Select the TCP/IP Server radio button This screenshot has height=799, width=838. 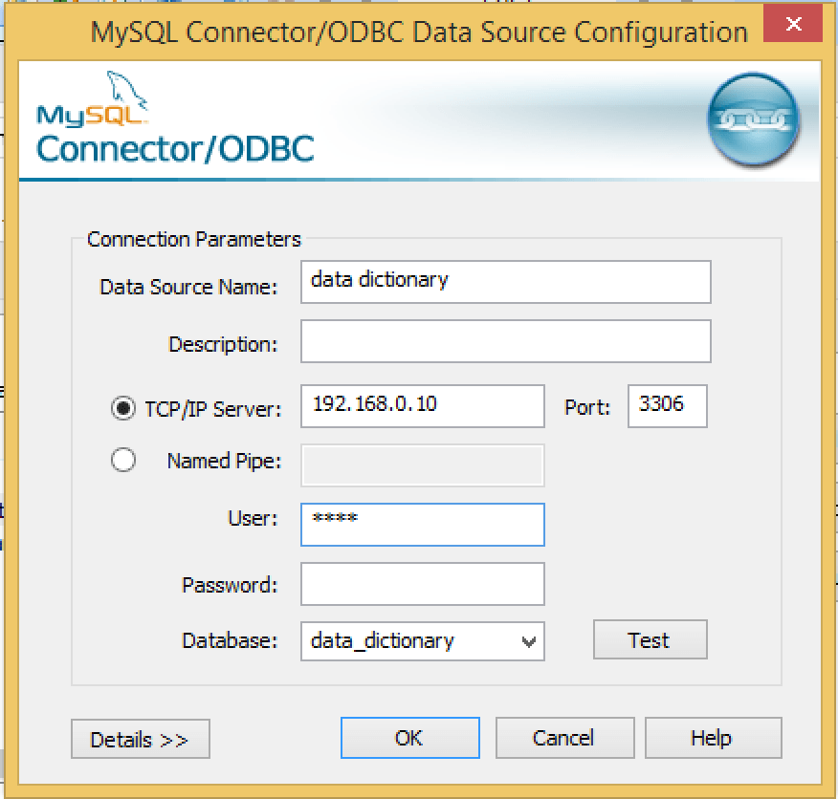[123, 409]
